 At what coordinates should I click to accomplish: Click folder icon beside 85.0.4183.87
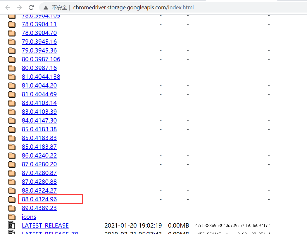[12, 147]
